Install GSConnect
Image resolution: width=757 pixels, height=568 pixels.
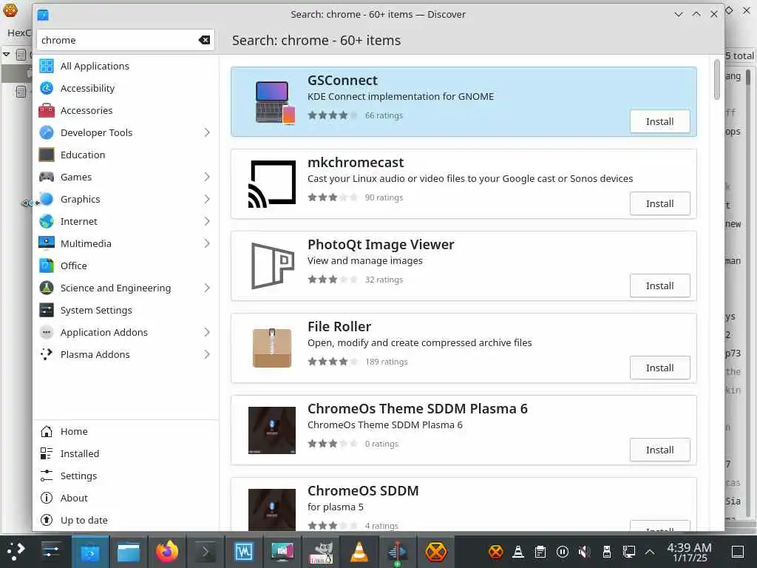coord(659,122)
